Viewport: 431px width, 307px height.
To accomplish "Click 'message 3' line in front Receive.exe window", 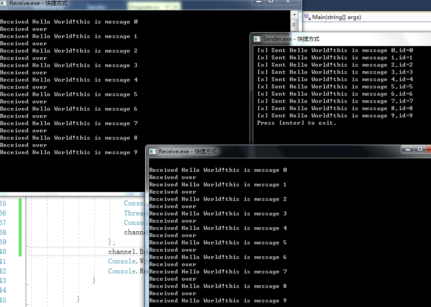I will 218,214.
